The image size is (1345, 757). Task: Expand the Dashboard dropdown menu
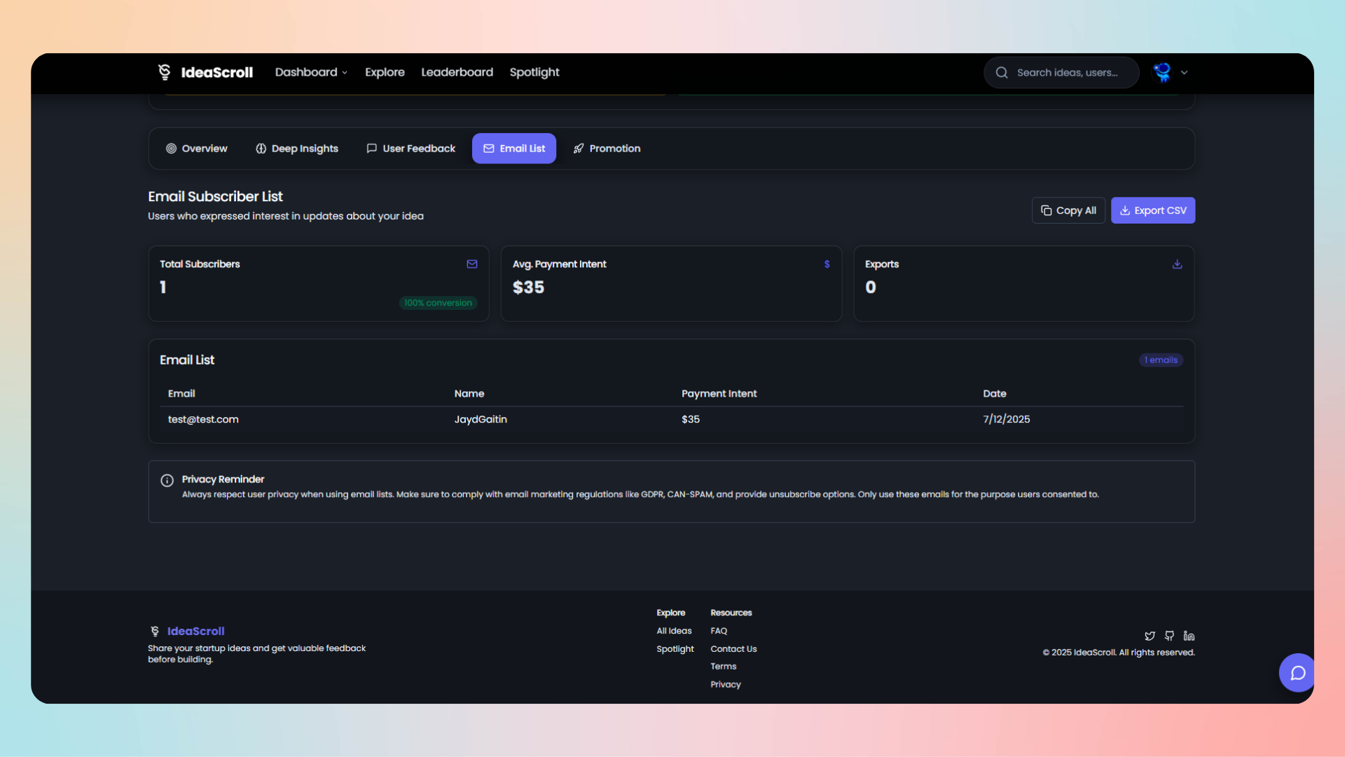311,72
